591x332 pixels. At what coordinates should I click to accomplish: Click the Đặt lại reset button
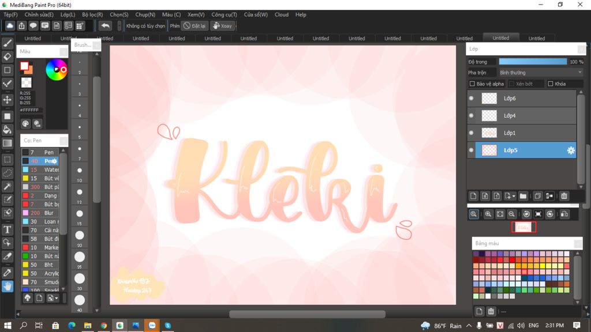[195, 25]
